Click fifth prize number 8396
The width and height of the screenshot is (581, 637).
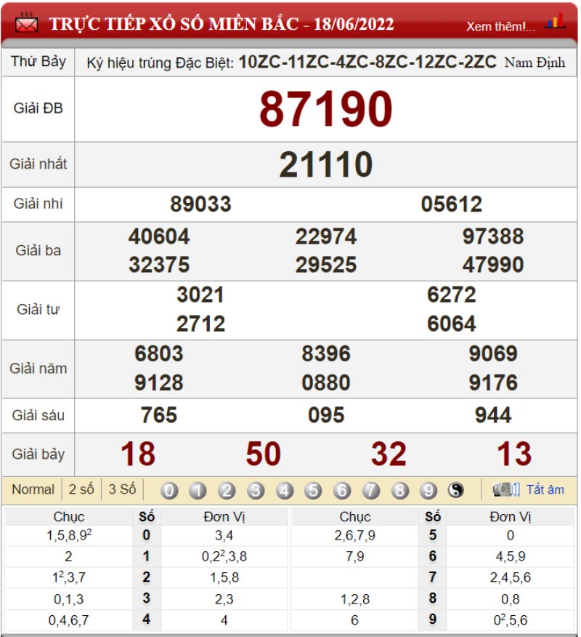(x=326, y=353)
